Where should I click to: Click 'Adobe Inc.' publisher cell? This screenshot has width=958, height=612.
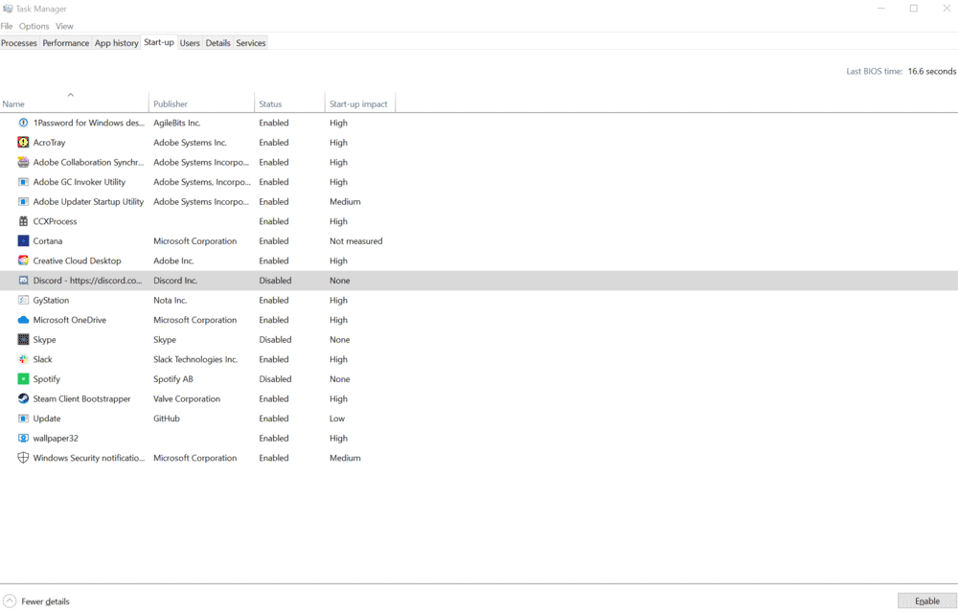tap(172, 261)
